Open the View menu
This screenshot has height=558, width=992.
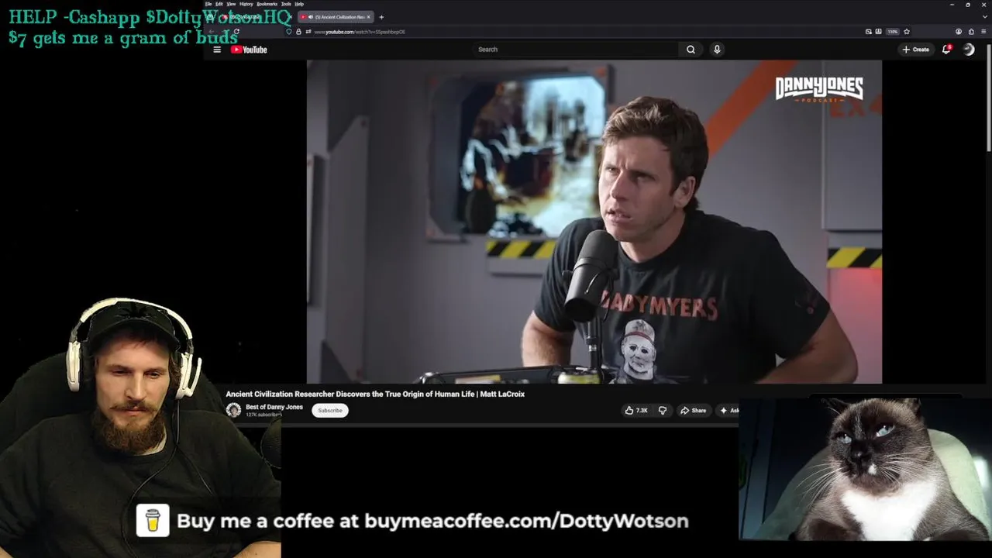point(231,4)
